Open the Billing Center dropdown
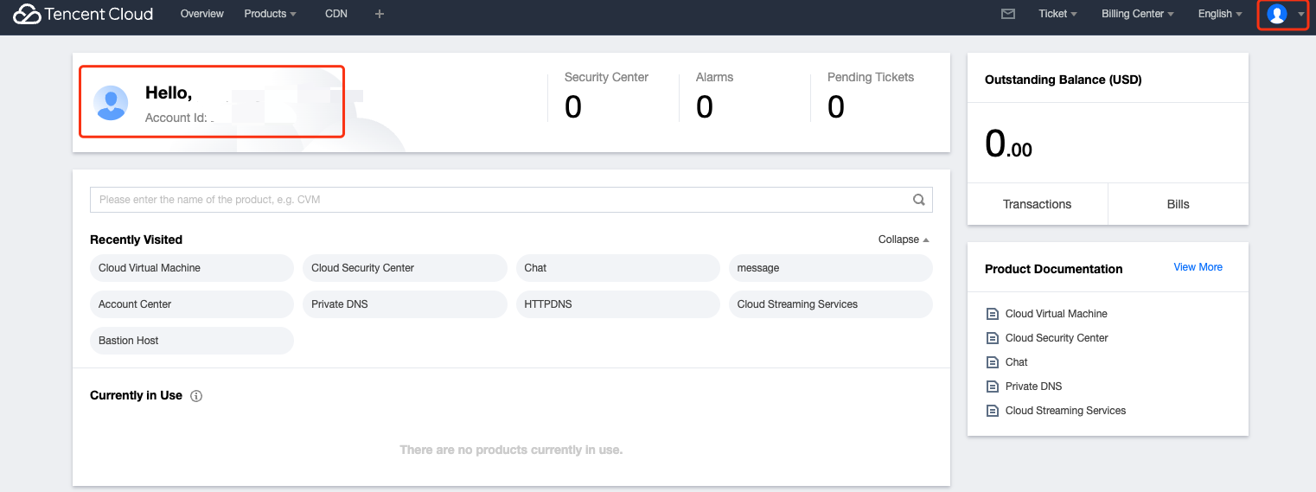This screenshot has width=1316, height=492. point(1137,14)
